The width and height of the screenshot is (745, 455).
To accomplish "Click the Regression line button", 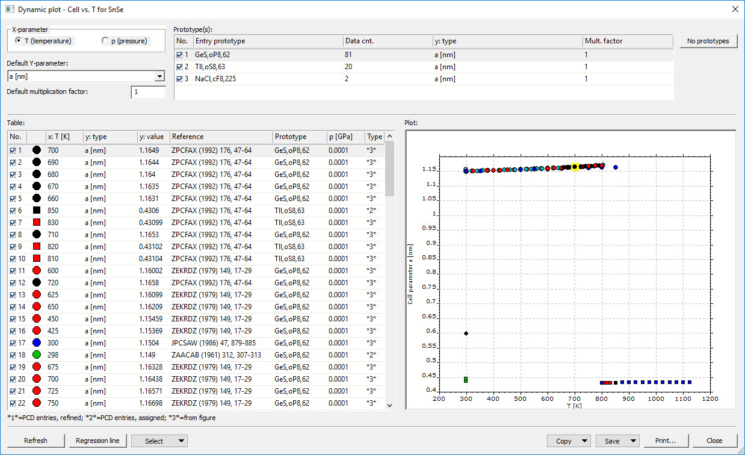I will pos(97,441).
